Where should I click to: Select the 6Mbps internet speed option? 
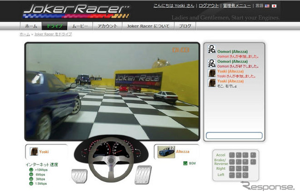31,174
